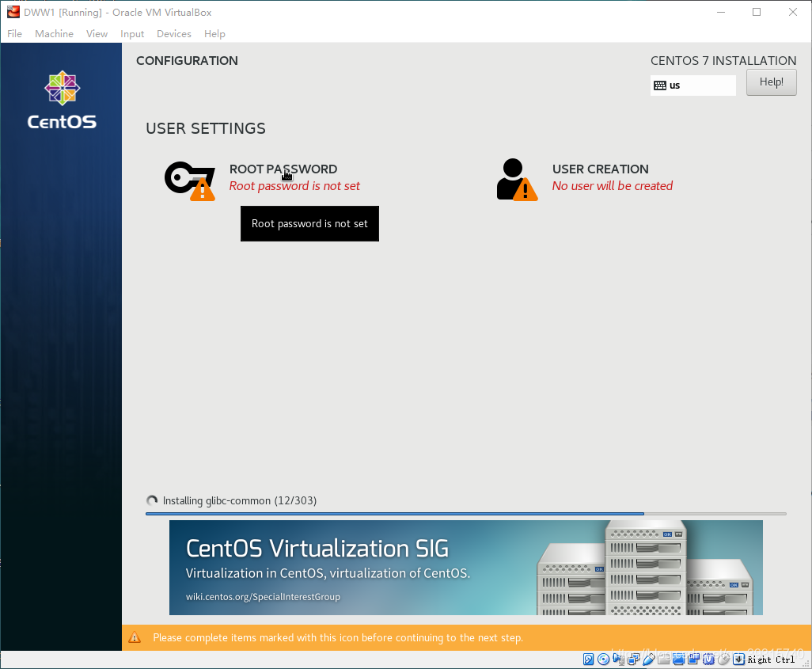Click the installation progress bar

pos(466,514)
